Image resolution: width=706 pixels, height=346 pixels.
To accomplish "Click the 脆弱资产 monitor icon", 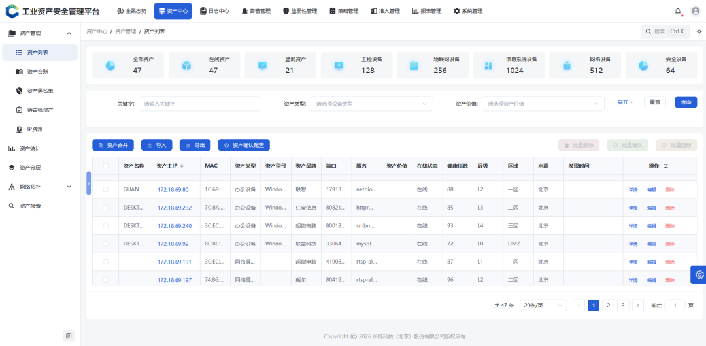I will click(263, 66).
